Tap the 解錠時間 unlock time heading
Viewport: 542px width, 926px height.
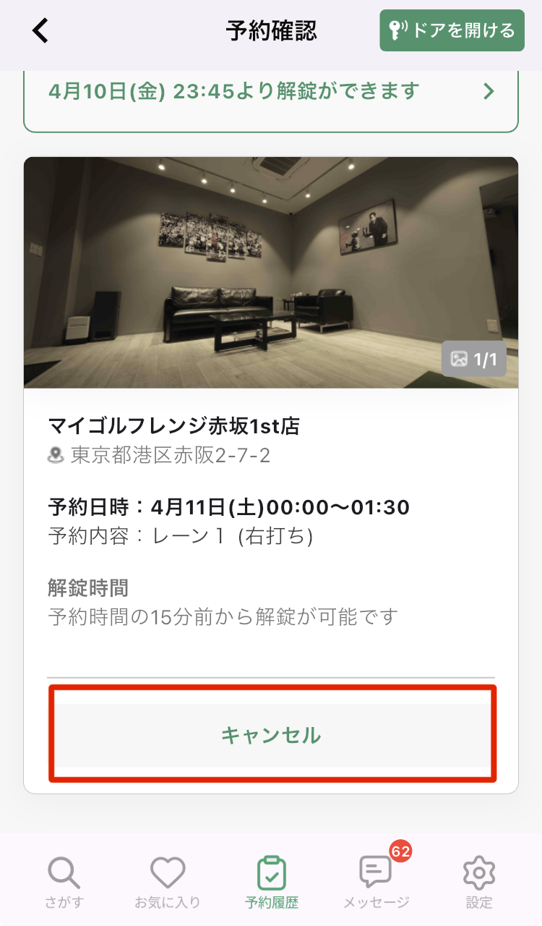tap(88, 587)
